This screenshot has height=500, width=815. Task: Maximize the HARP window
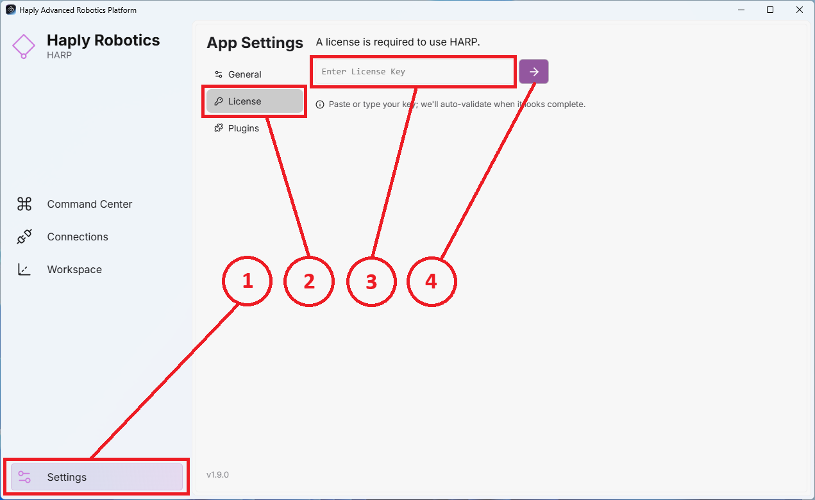[770, 10]
